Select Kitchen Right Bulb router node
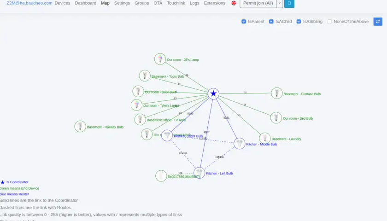This screenshot has height=221, width=387. coord(167,135)
